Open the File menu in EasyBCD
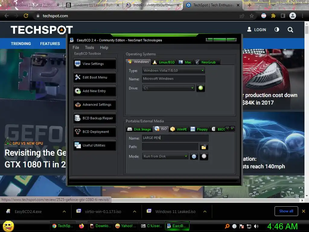Viewport: 309px width, 232px height. [x=76, y=47]
